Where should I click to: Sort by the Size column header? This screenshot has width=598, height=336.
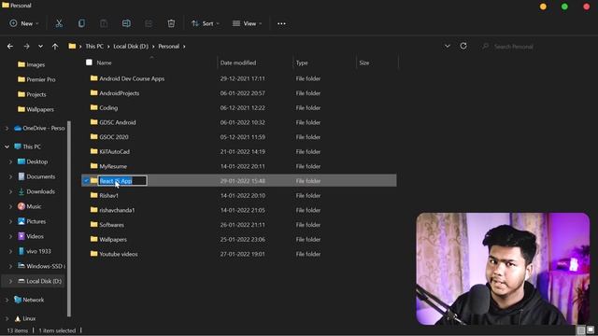(x=364, y=63)
